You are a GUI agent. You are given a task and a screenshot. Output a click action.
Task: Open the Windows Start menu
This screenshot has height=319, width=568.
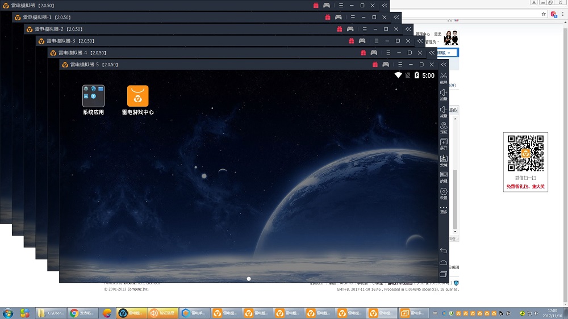point(7,313)
